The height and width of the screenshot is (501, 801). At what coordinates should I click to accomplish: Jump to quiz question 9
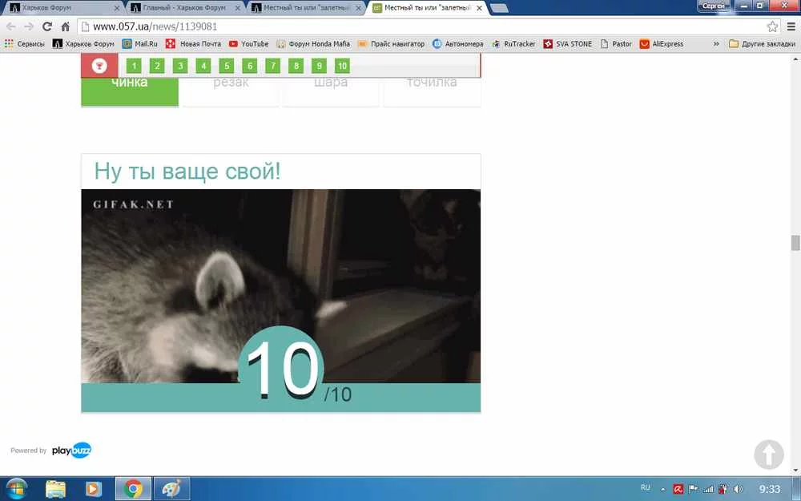320,66
